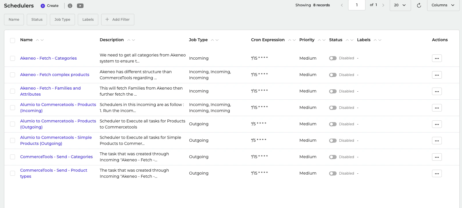Viewport: 462px width, 208px height.
Task: Open actions menu for CommerceTools - Send - Categories
Action: [x=437, y=157]
